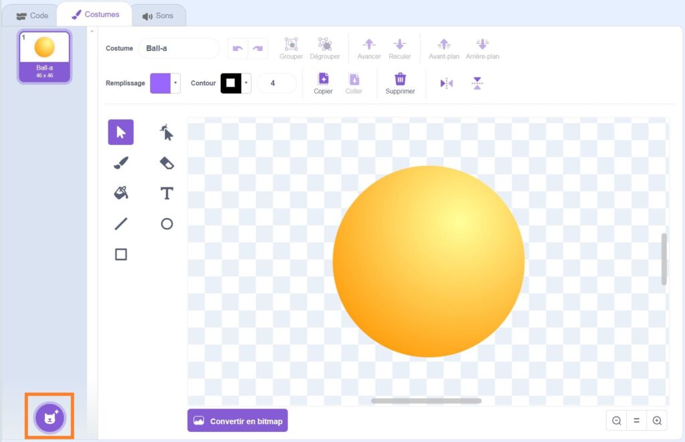Viewport: 685px width, 442px height.
Task: Switch to the Code tab
Action: point(32,15)
